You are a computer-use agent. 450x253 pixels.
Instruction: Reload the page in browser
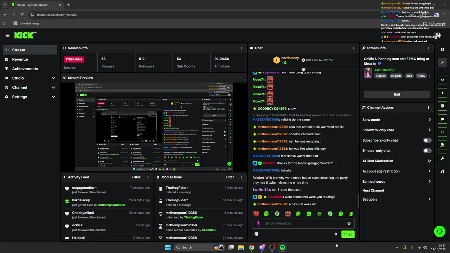pos(22,15)
